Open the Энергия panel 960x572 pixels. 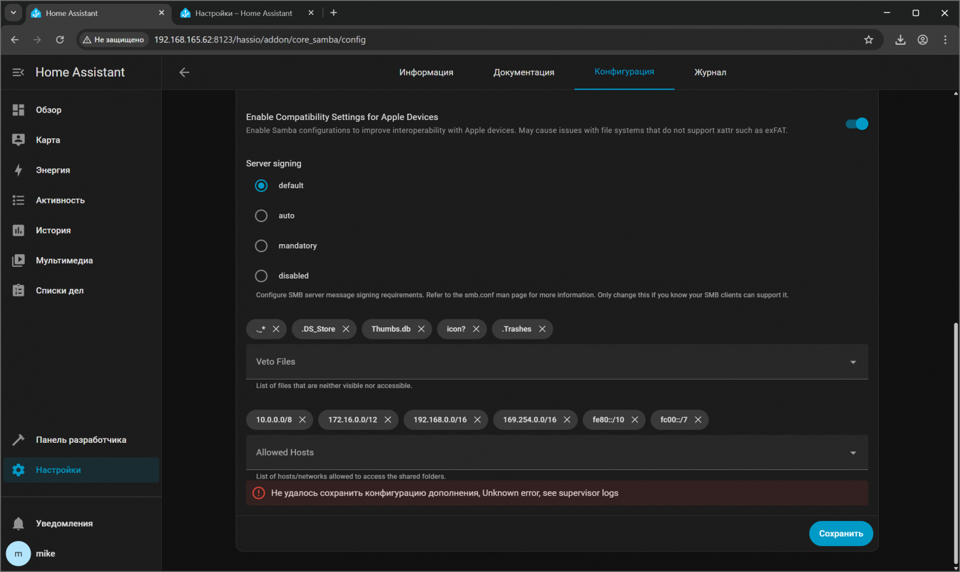52,170
